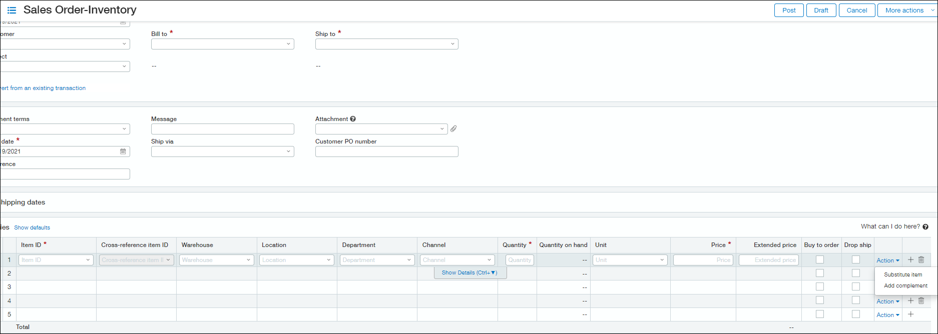
Task: Open the Ship via dropdown
Action: pyautogui.click(x=222, y=151)
